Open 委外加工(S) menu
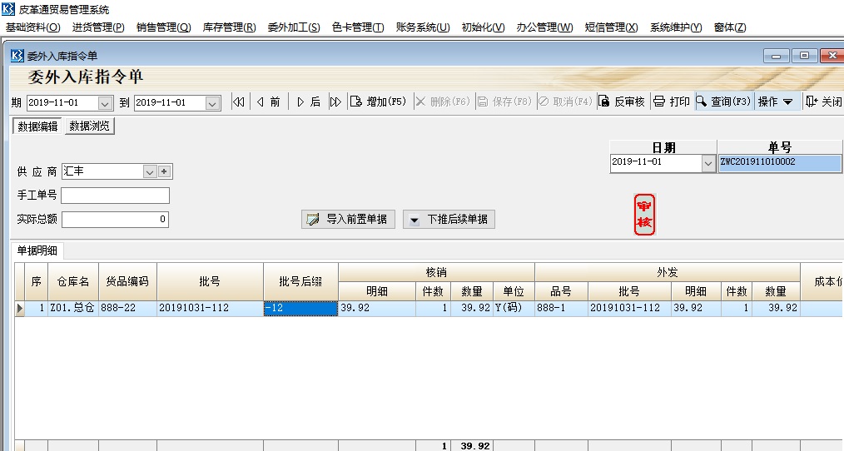This screenshot has height=451, width=844. 294,27
